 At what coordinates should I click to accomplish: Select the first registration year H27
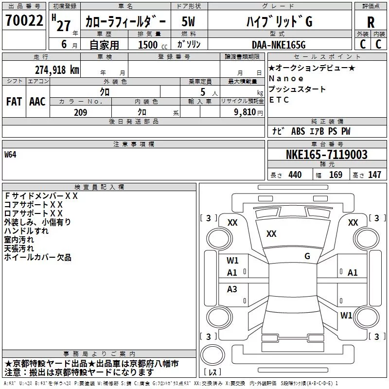(62, 23)
